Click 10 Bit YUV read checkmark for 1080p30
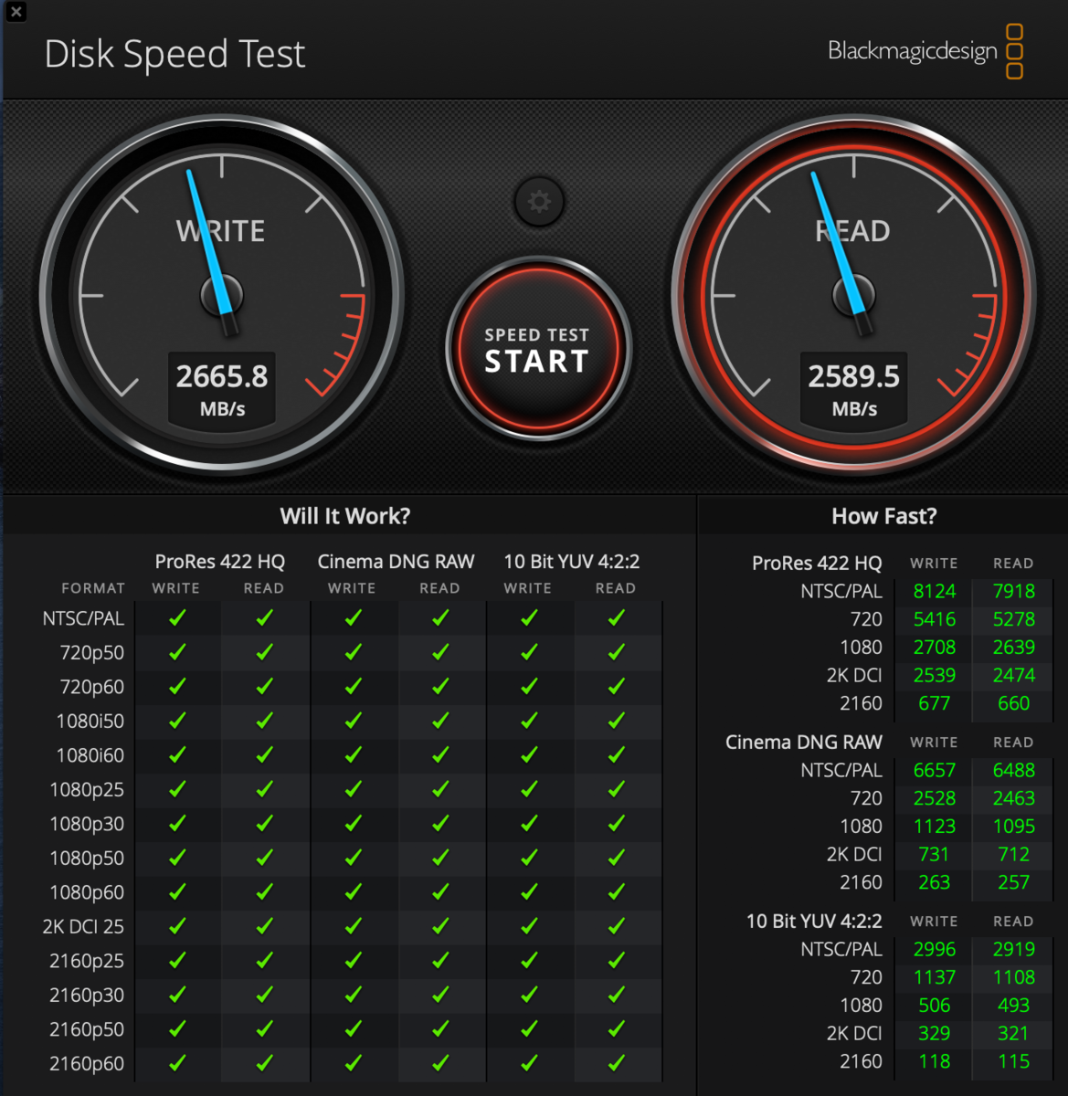 click(x=617, y=824)
